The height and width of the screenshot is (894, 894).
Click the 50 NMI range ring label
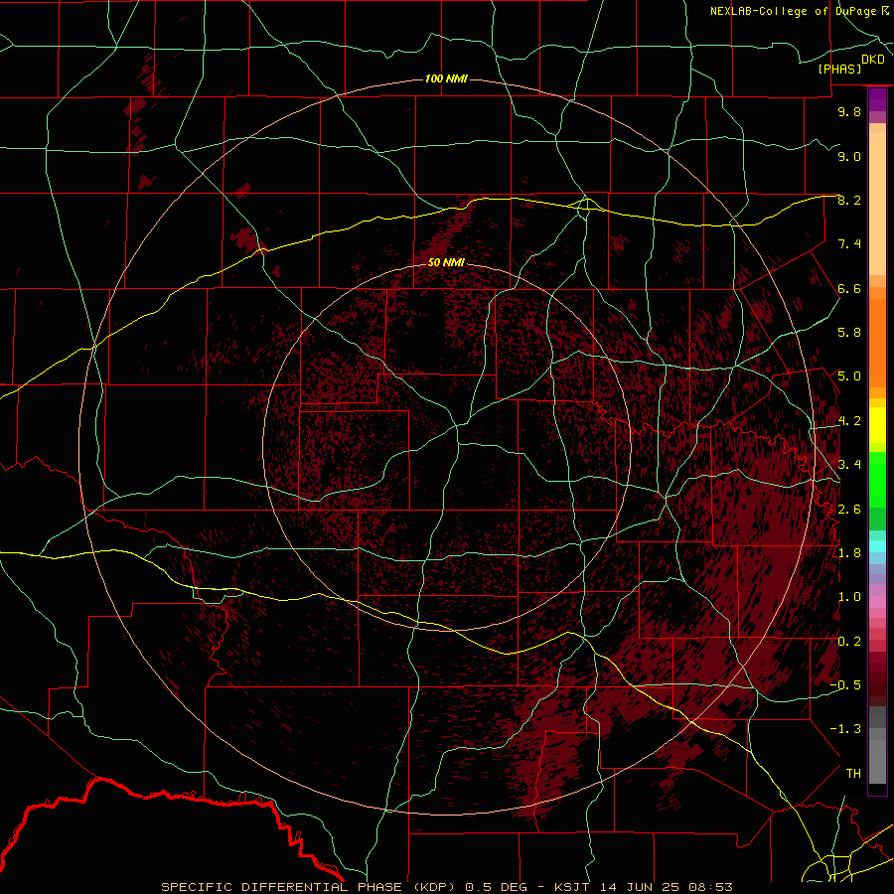[446, 262]
